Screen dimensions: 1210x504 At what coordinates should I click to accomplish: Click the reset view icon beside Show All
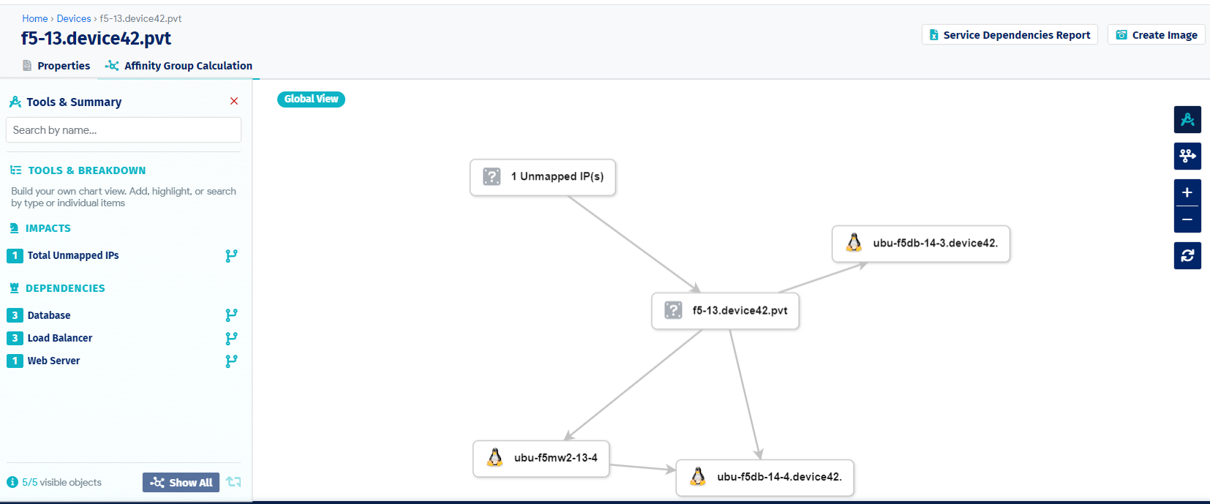[x=233, y=482]
